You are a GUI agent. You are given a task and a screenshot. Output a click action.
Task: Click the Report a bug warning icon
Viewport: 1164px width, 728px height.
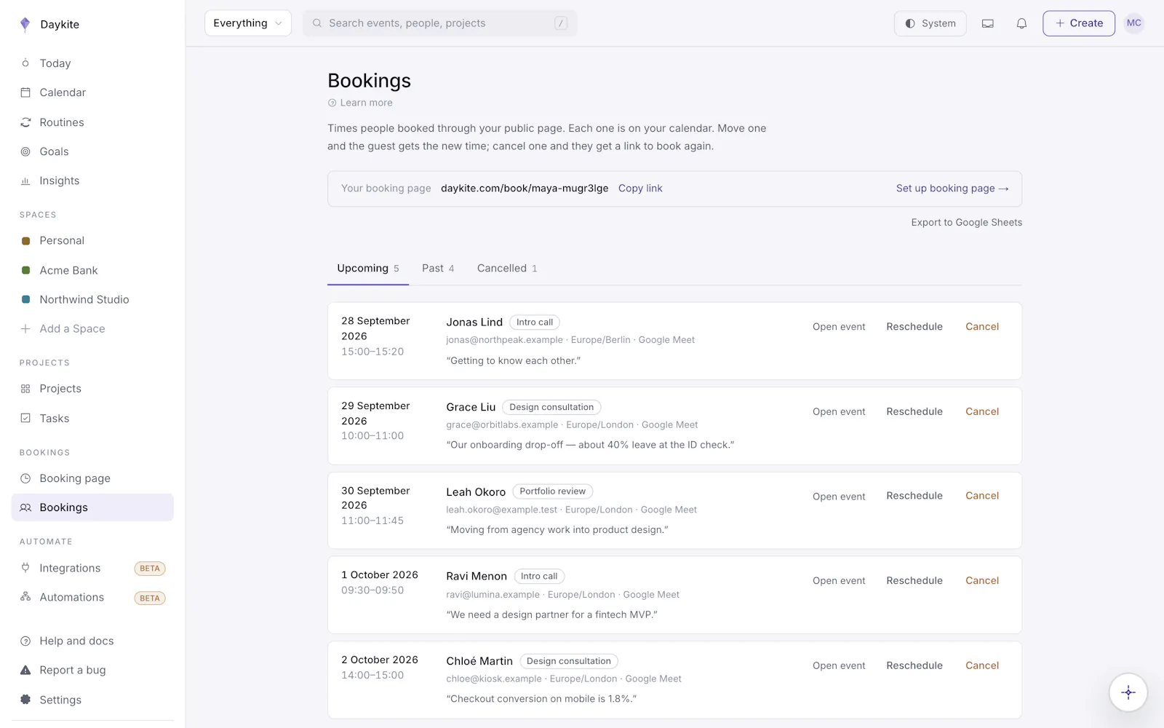pos(25,670)
